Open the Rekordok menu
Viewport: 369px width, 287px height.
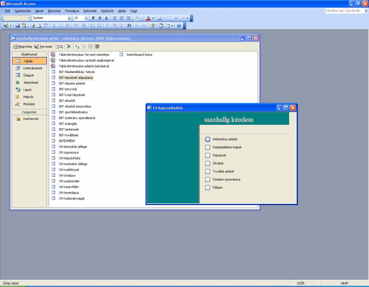(x=90, y=11)
